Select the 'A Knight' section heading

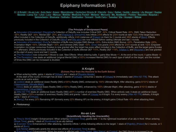tap(88, 69)
